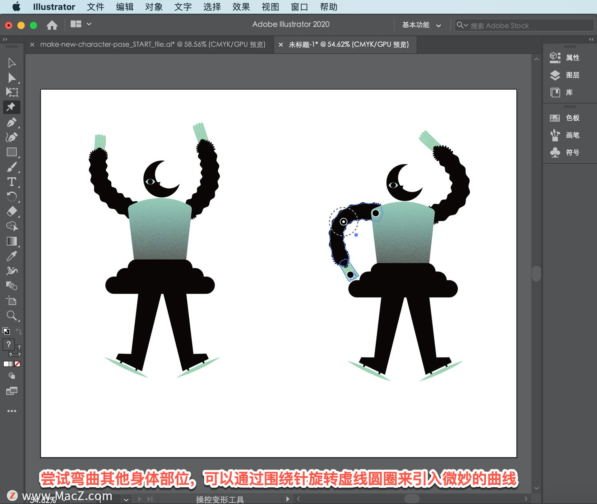The image size is (597, 504).
Task: Expand the left toolbar panel
Action: [5, 39]
